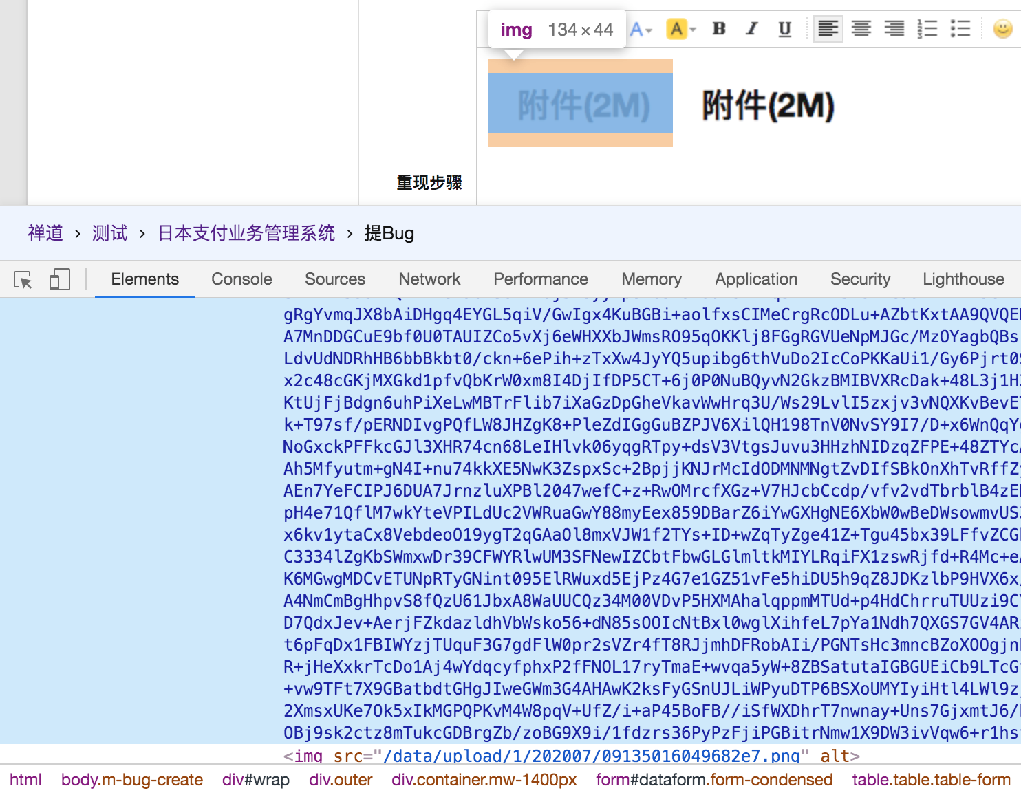Select div.outer in the DOM breadcrumb
This screenshot has width=1021, height=795.
(x=341, y=780)
